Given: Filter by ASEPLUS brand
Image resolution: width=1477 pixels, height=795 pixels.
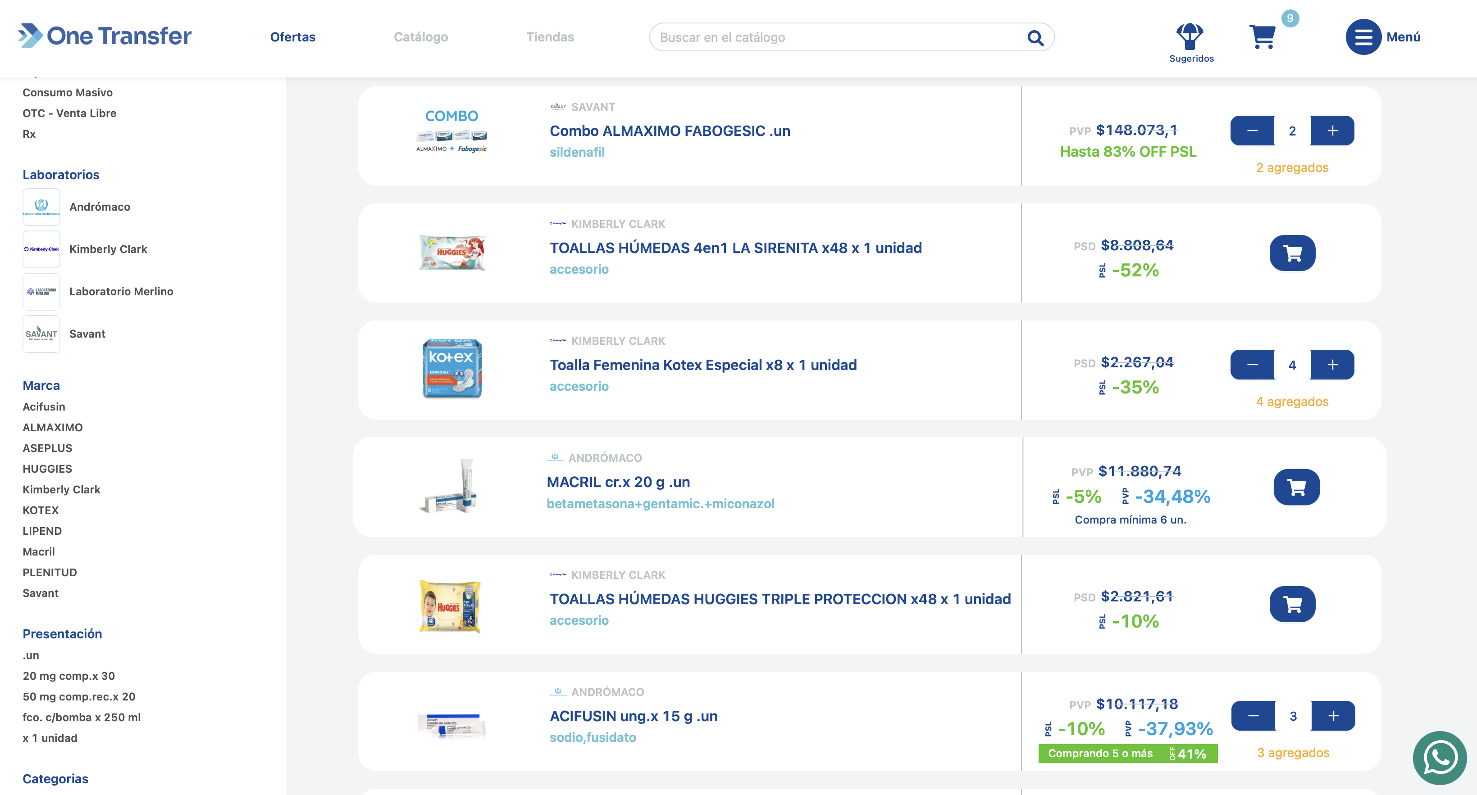Looking at the screenshot, I should point(48,448).
